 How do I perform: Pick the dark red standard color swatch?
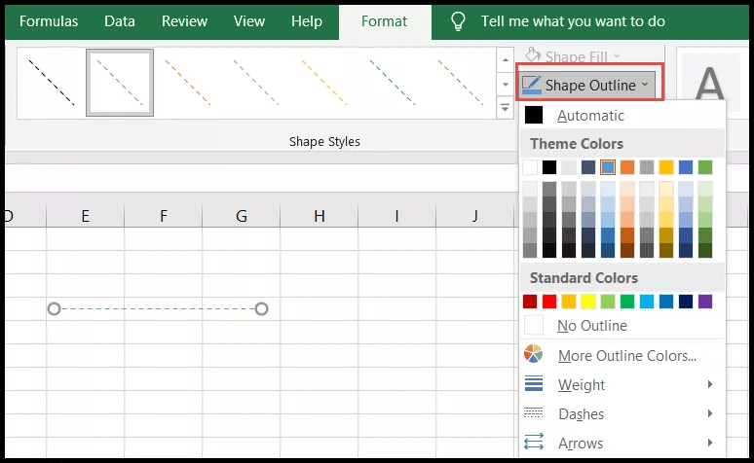(x=530, y=302)
